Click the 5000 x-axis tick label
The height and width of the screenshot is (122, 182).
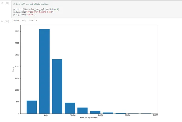coord(46,115)
